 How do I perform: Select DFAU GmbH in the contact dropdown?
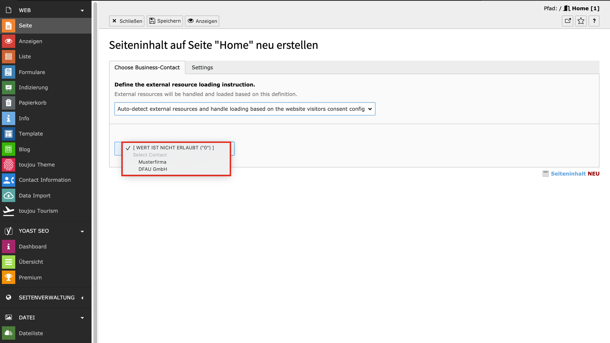(x=153, y=169)
